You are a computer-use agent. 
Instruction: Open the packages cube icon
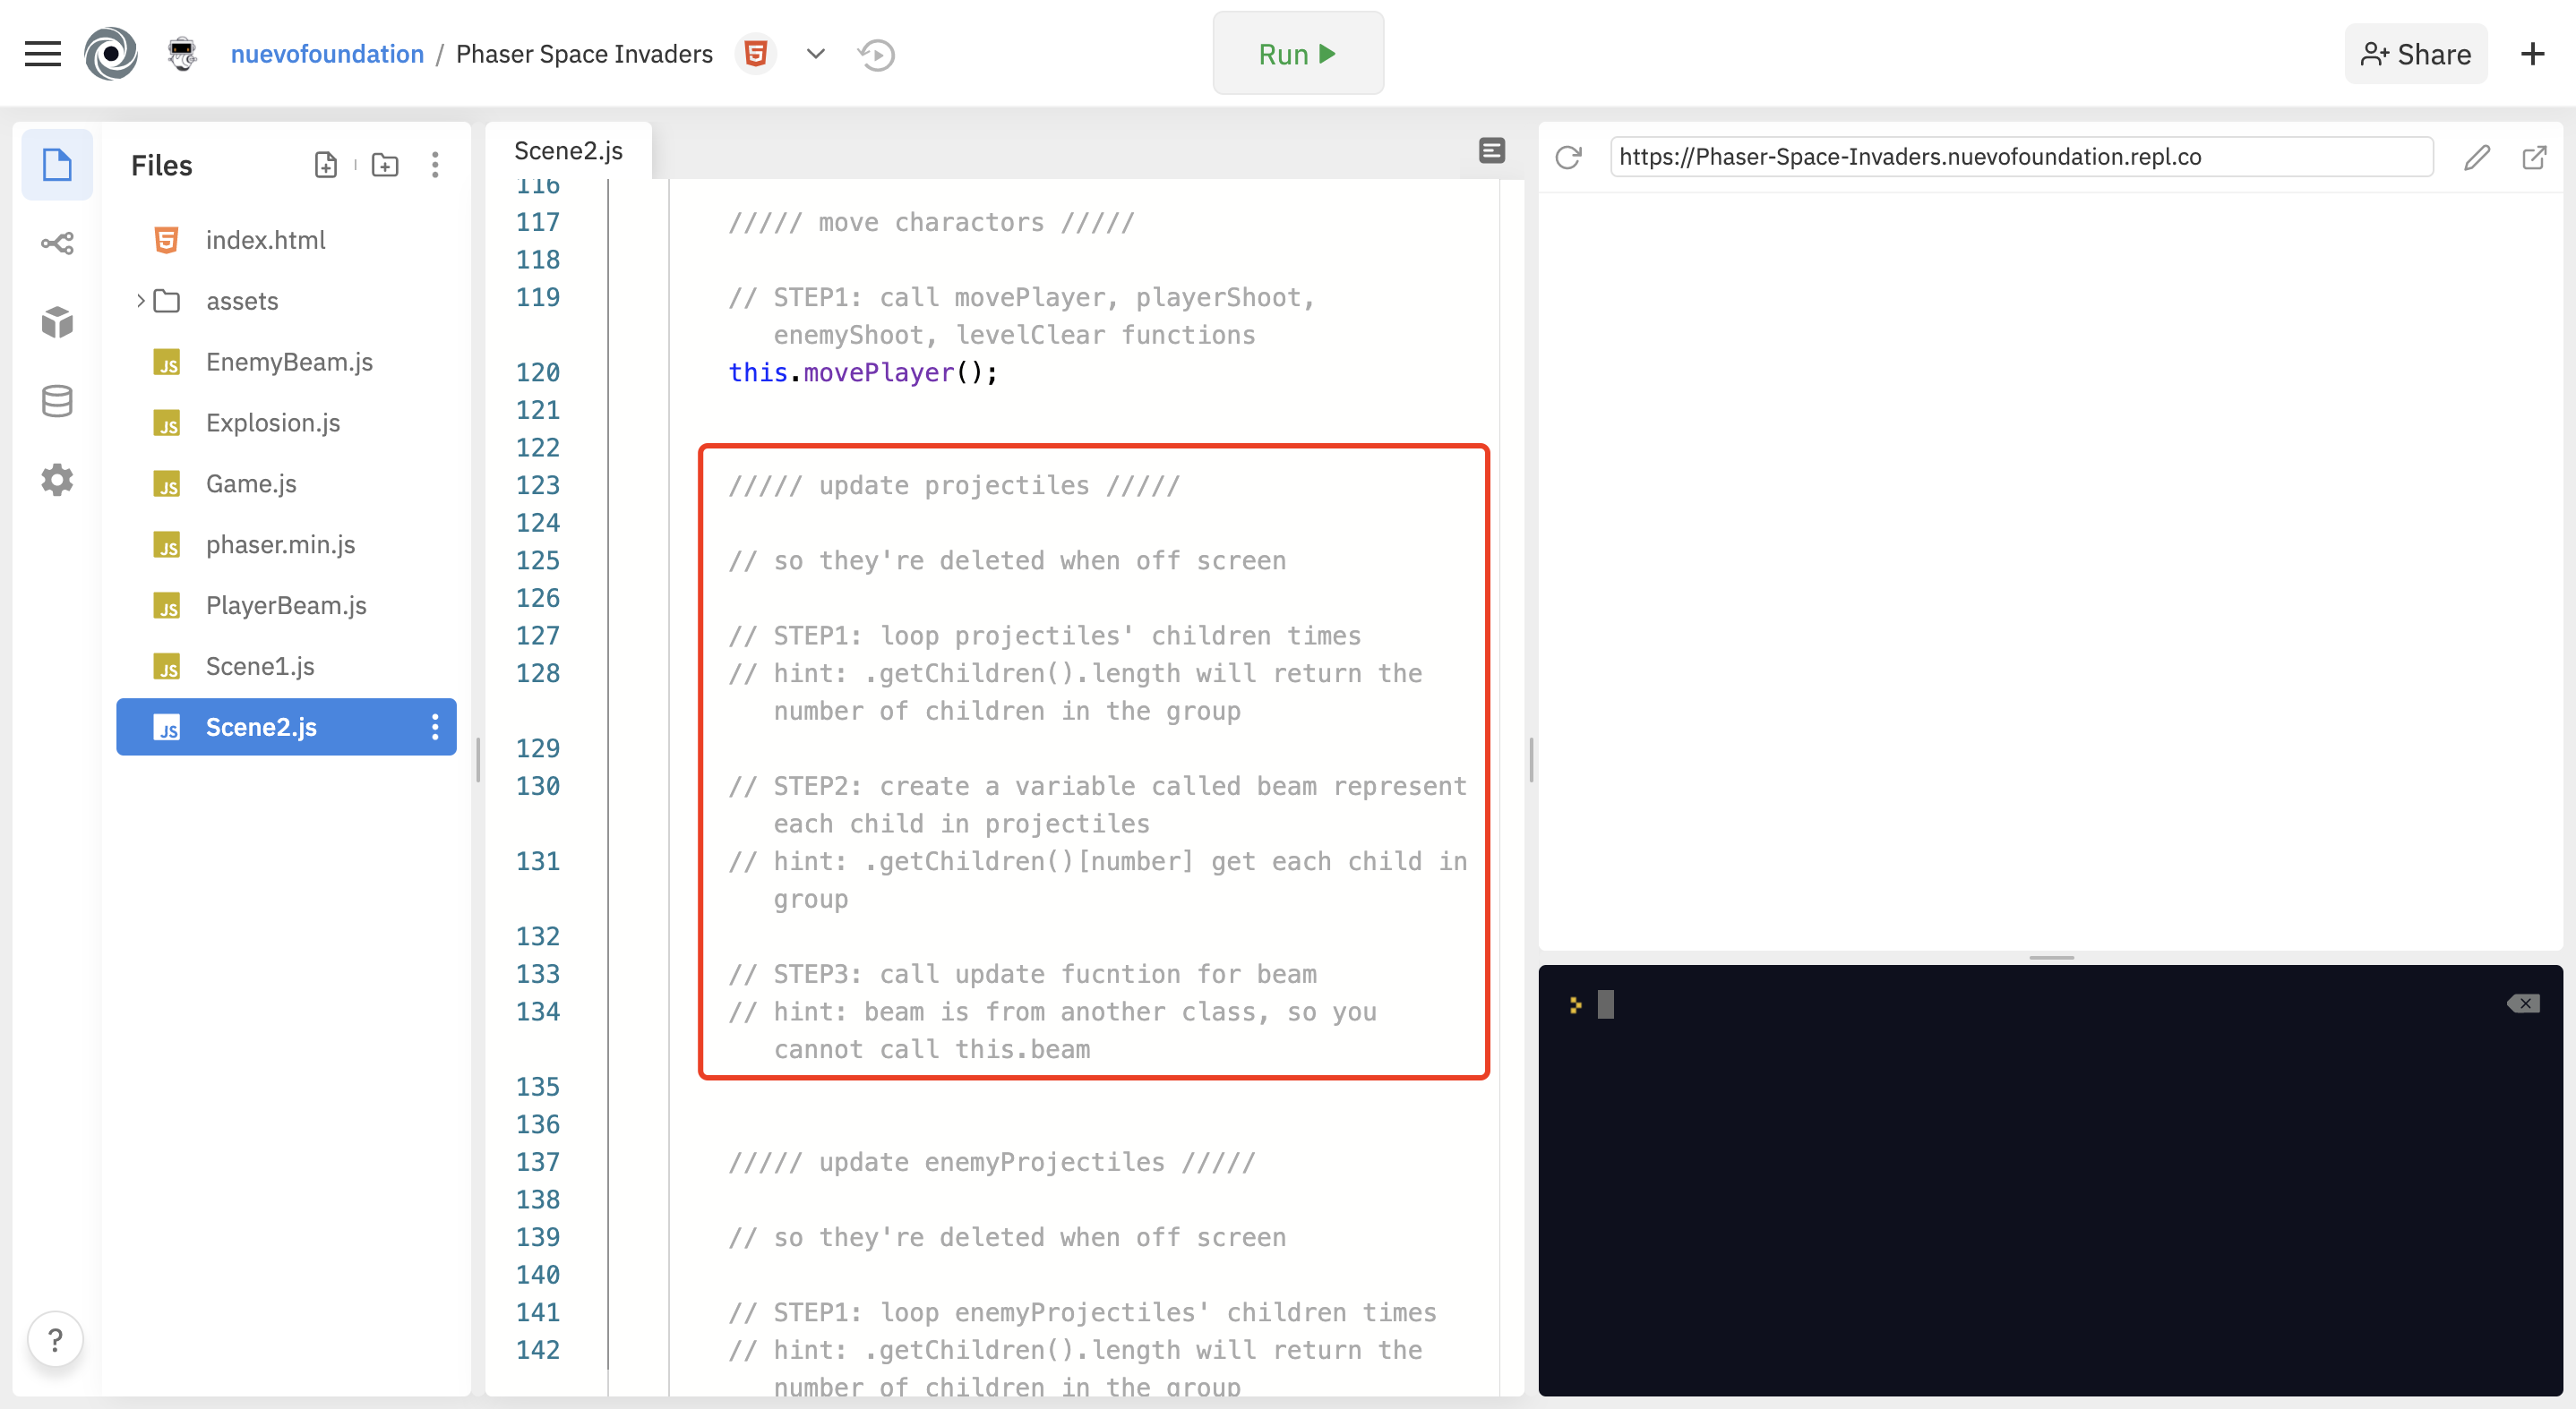[57, 321]
